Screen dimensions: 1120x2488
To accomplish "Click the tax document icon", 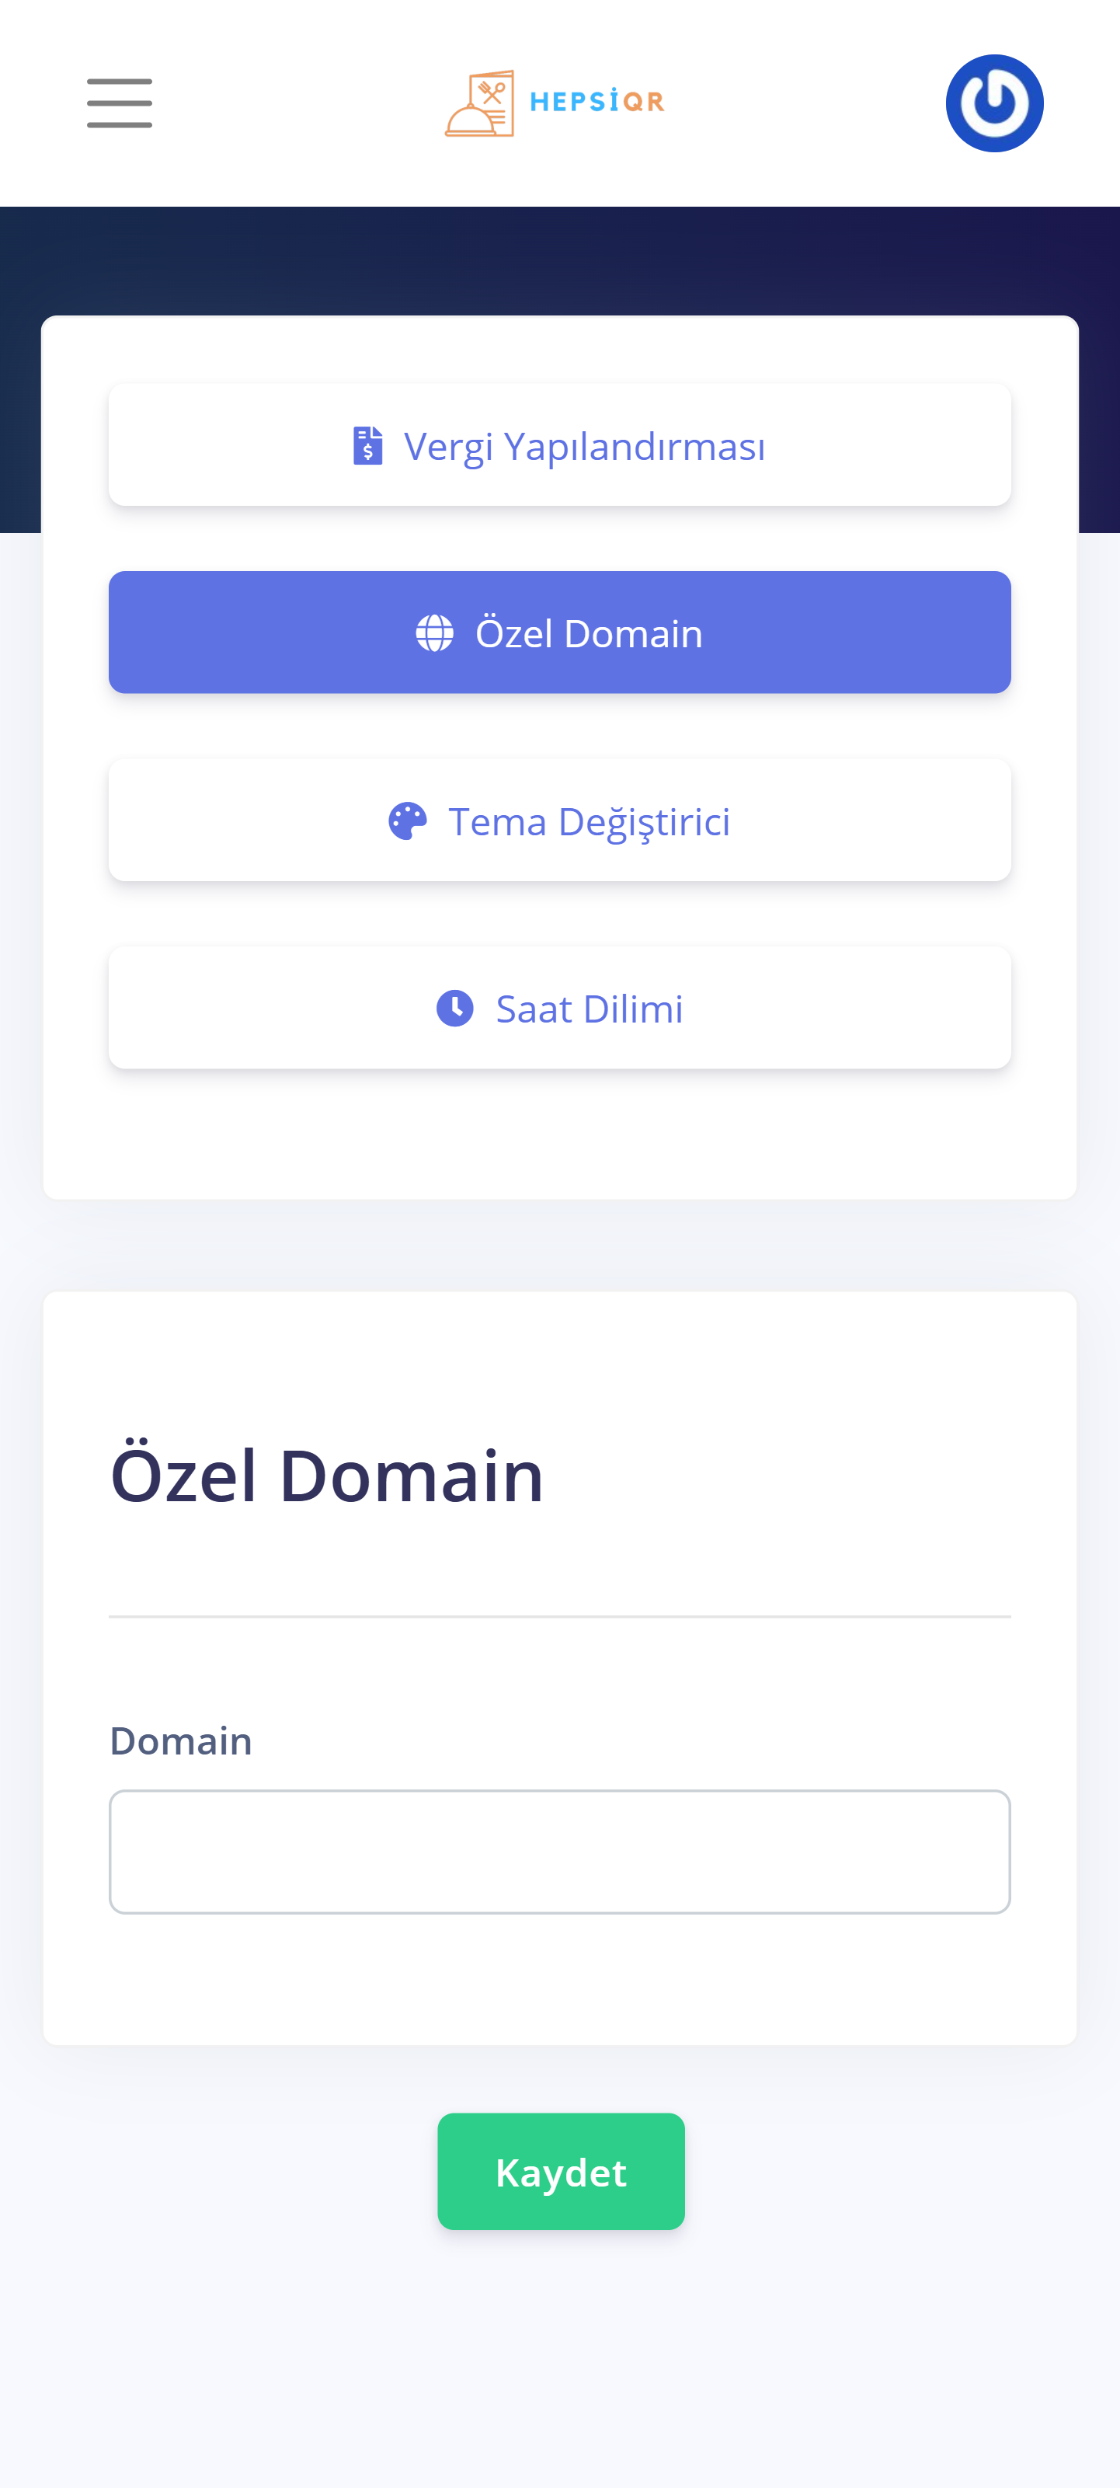I will point(367,446).
